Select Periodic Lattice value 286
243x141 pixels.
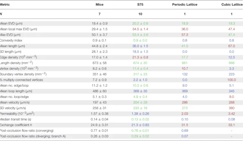[x=185, y=103]
